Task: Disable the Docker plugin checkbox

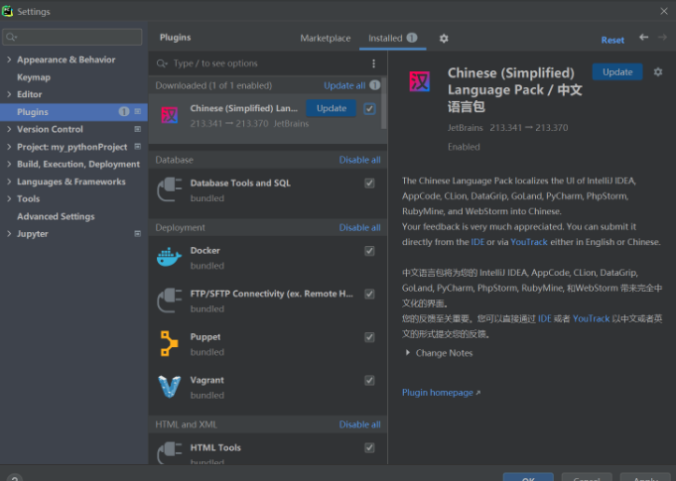Action: (369, 251)
